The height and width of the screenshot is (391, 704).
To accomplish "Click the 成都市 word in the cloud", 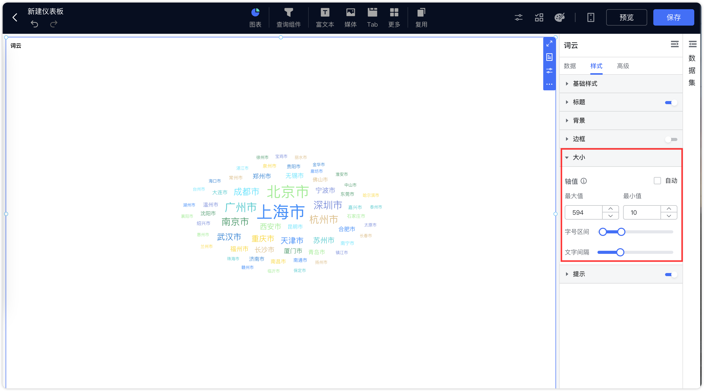I will click(246, 192).
